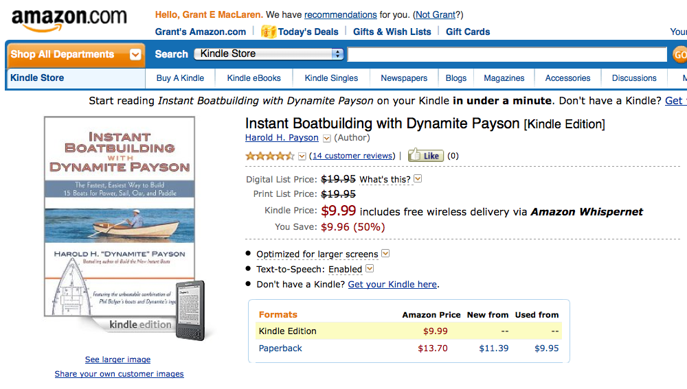This screenshot has height=389, width=687.
Task: Click the star rating icons
Action: (x=270, y=156)
